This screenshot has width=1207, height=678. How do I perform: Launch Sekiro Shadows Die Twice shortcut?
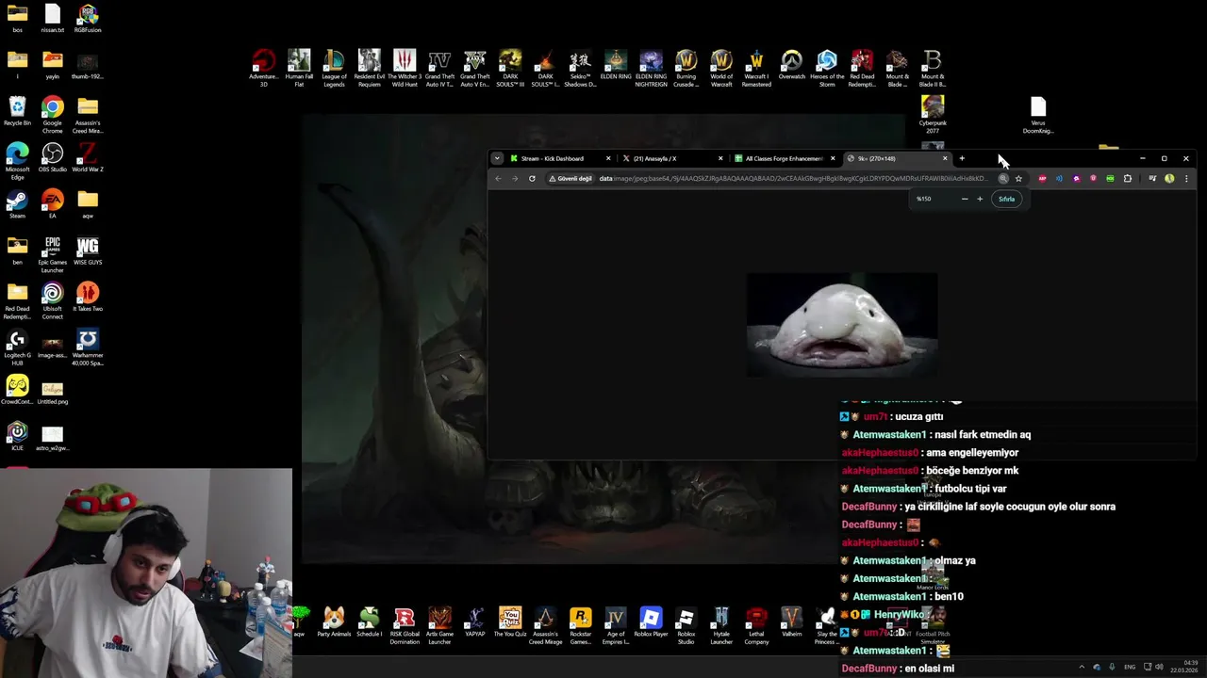(x=580, y=69)
